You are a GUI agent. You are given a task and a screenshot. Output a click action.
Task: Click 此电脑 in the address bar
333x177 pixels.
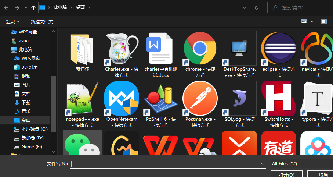tap(60, 7)
